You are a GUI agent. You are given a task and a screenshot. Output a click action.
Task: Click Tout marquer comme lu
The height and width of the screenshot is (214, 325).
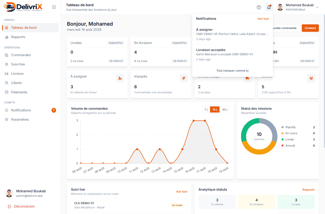click(x=232, y=70)
